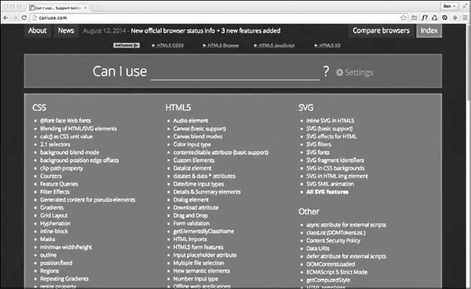Open Audio element link
The image size is (471, 289).
(190, 121)
